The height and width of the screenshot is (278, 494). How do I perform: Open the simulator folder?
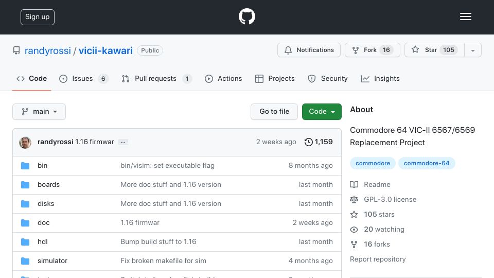click(x=52, y=260)
